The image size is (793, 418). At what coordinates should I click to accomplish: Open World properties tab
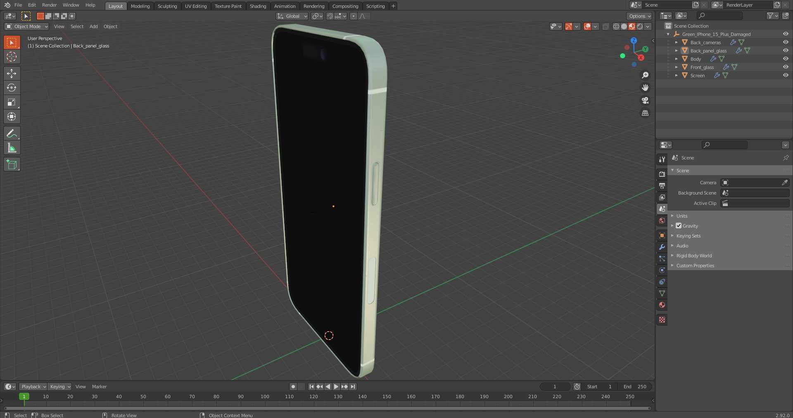click(x=662, y=221)
